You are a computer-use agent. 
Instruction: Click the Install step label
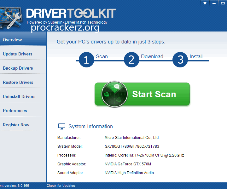click(x=196, y=56)
